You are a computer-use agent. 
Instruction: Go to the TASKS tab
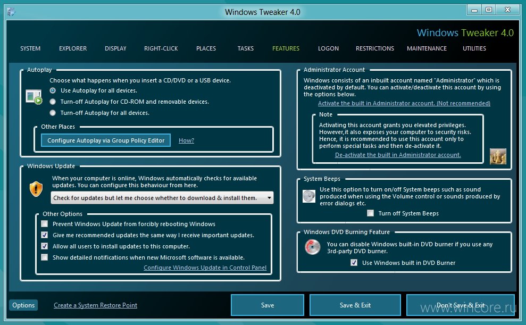(246, 48)
